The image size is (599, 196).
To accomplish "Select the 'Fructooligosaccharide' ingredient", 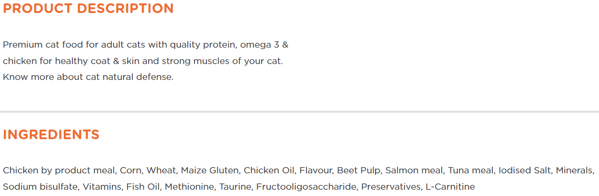I will click(x=306, y=187).
